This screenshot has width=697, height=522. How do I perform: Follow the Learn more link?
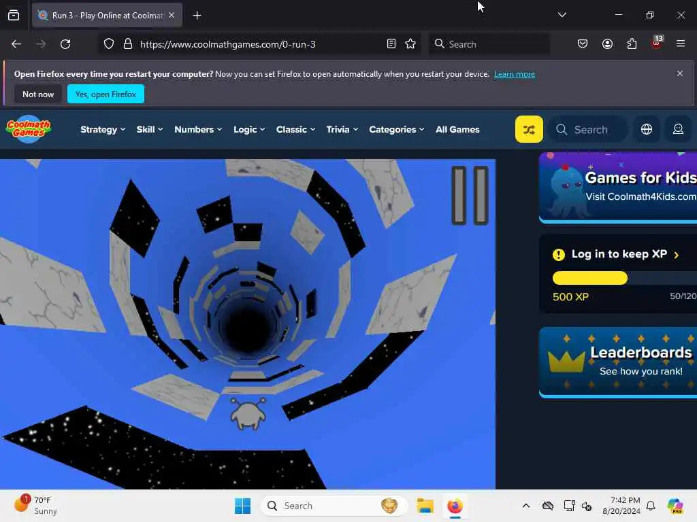(x=515, y=74)
